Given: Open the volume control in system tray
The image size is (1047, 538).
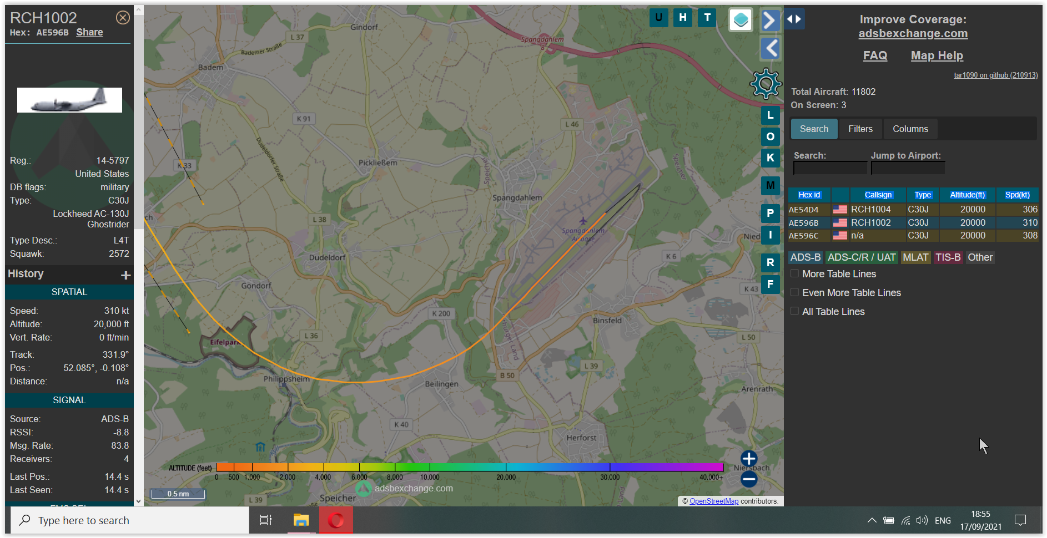Looking at the screenshot, I should point(922,520).
